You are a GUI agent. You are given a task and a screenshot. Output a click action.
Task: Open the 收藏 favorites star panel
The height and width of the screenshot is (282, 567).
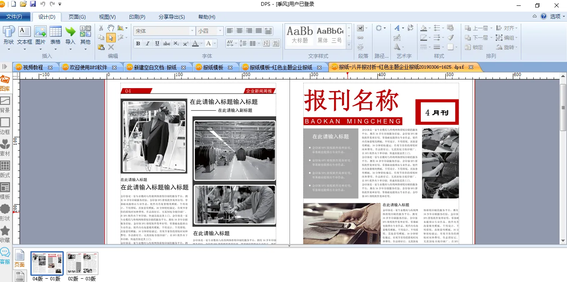click(5, 234)
